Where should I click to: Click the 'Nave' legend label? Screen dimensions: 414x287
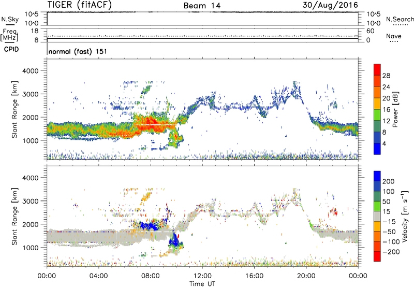(394, 36)
